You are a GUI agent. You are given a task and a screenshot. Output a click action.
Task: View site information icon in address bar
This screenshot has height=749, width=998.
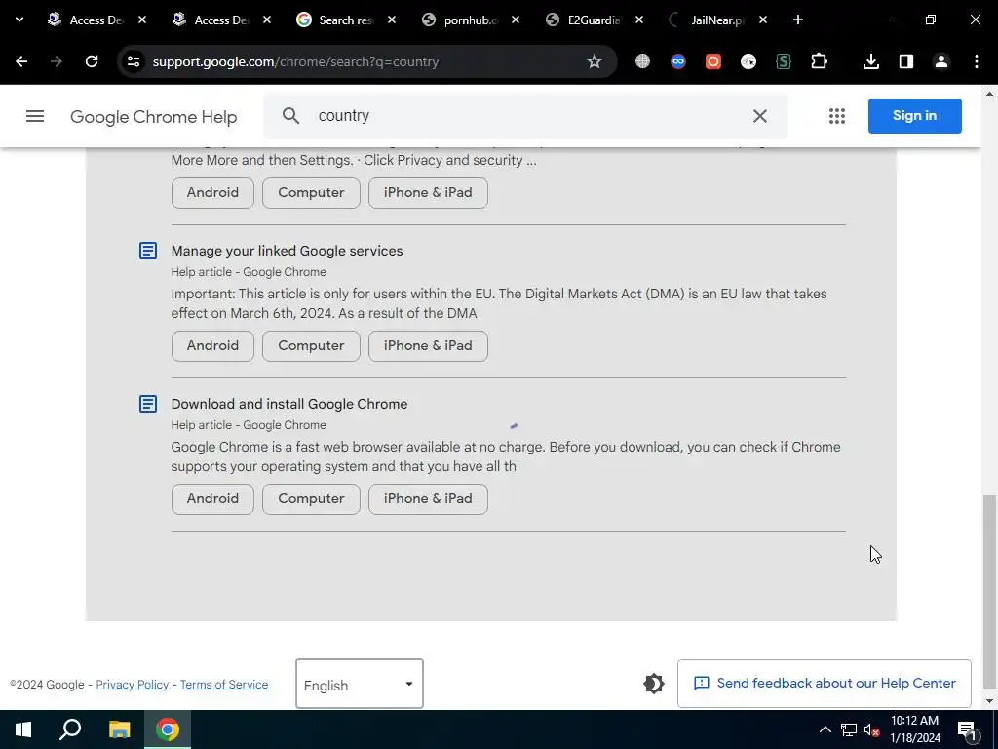coord(134,61)
